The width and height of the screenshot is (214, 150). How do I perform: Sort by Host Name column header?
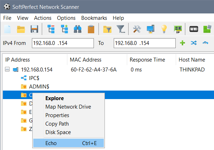click(195, 60)
